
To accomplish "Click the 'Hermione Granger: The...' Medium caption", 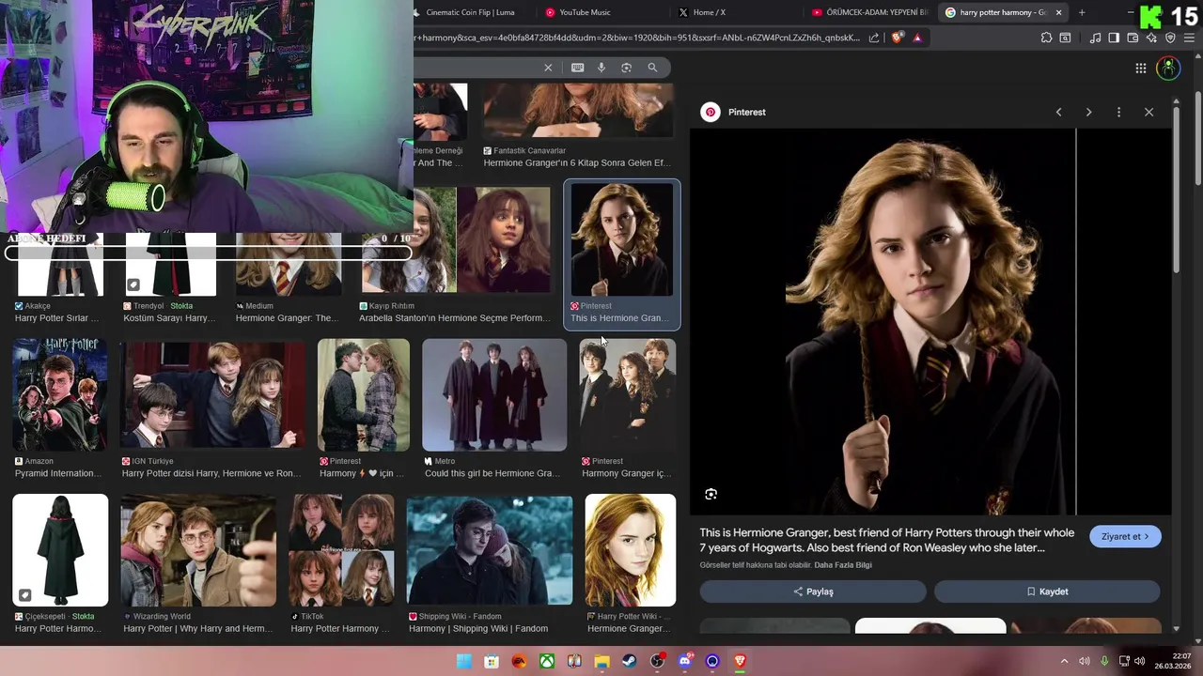I will (287, 318).
